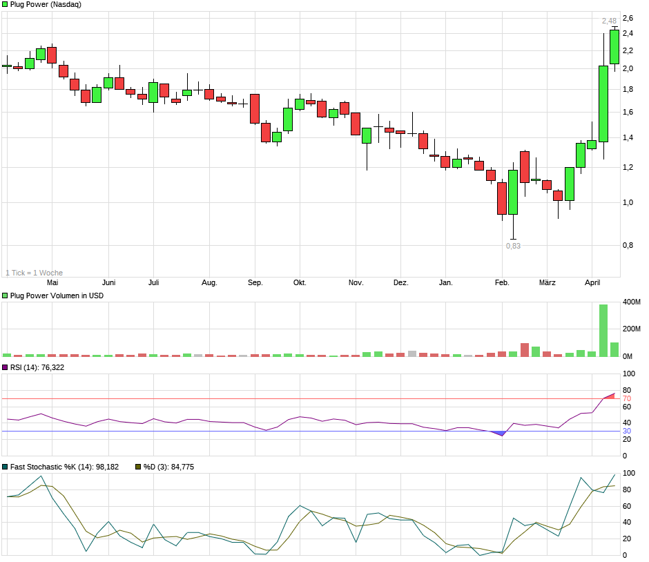Viewport: 649px width, 562px height.
Task: Click the Dez. label on the time axis
Action: [401, 282]
